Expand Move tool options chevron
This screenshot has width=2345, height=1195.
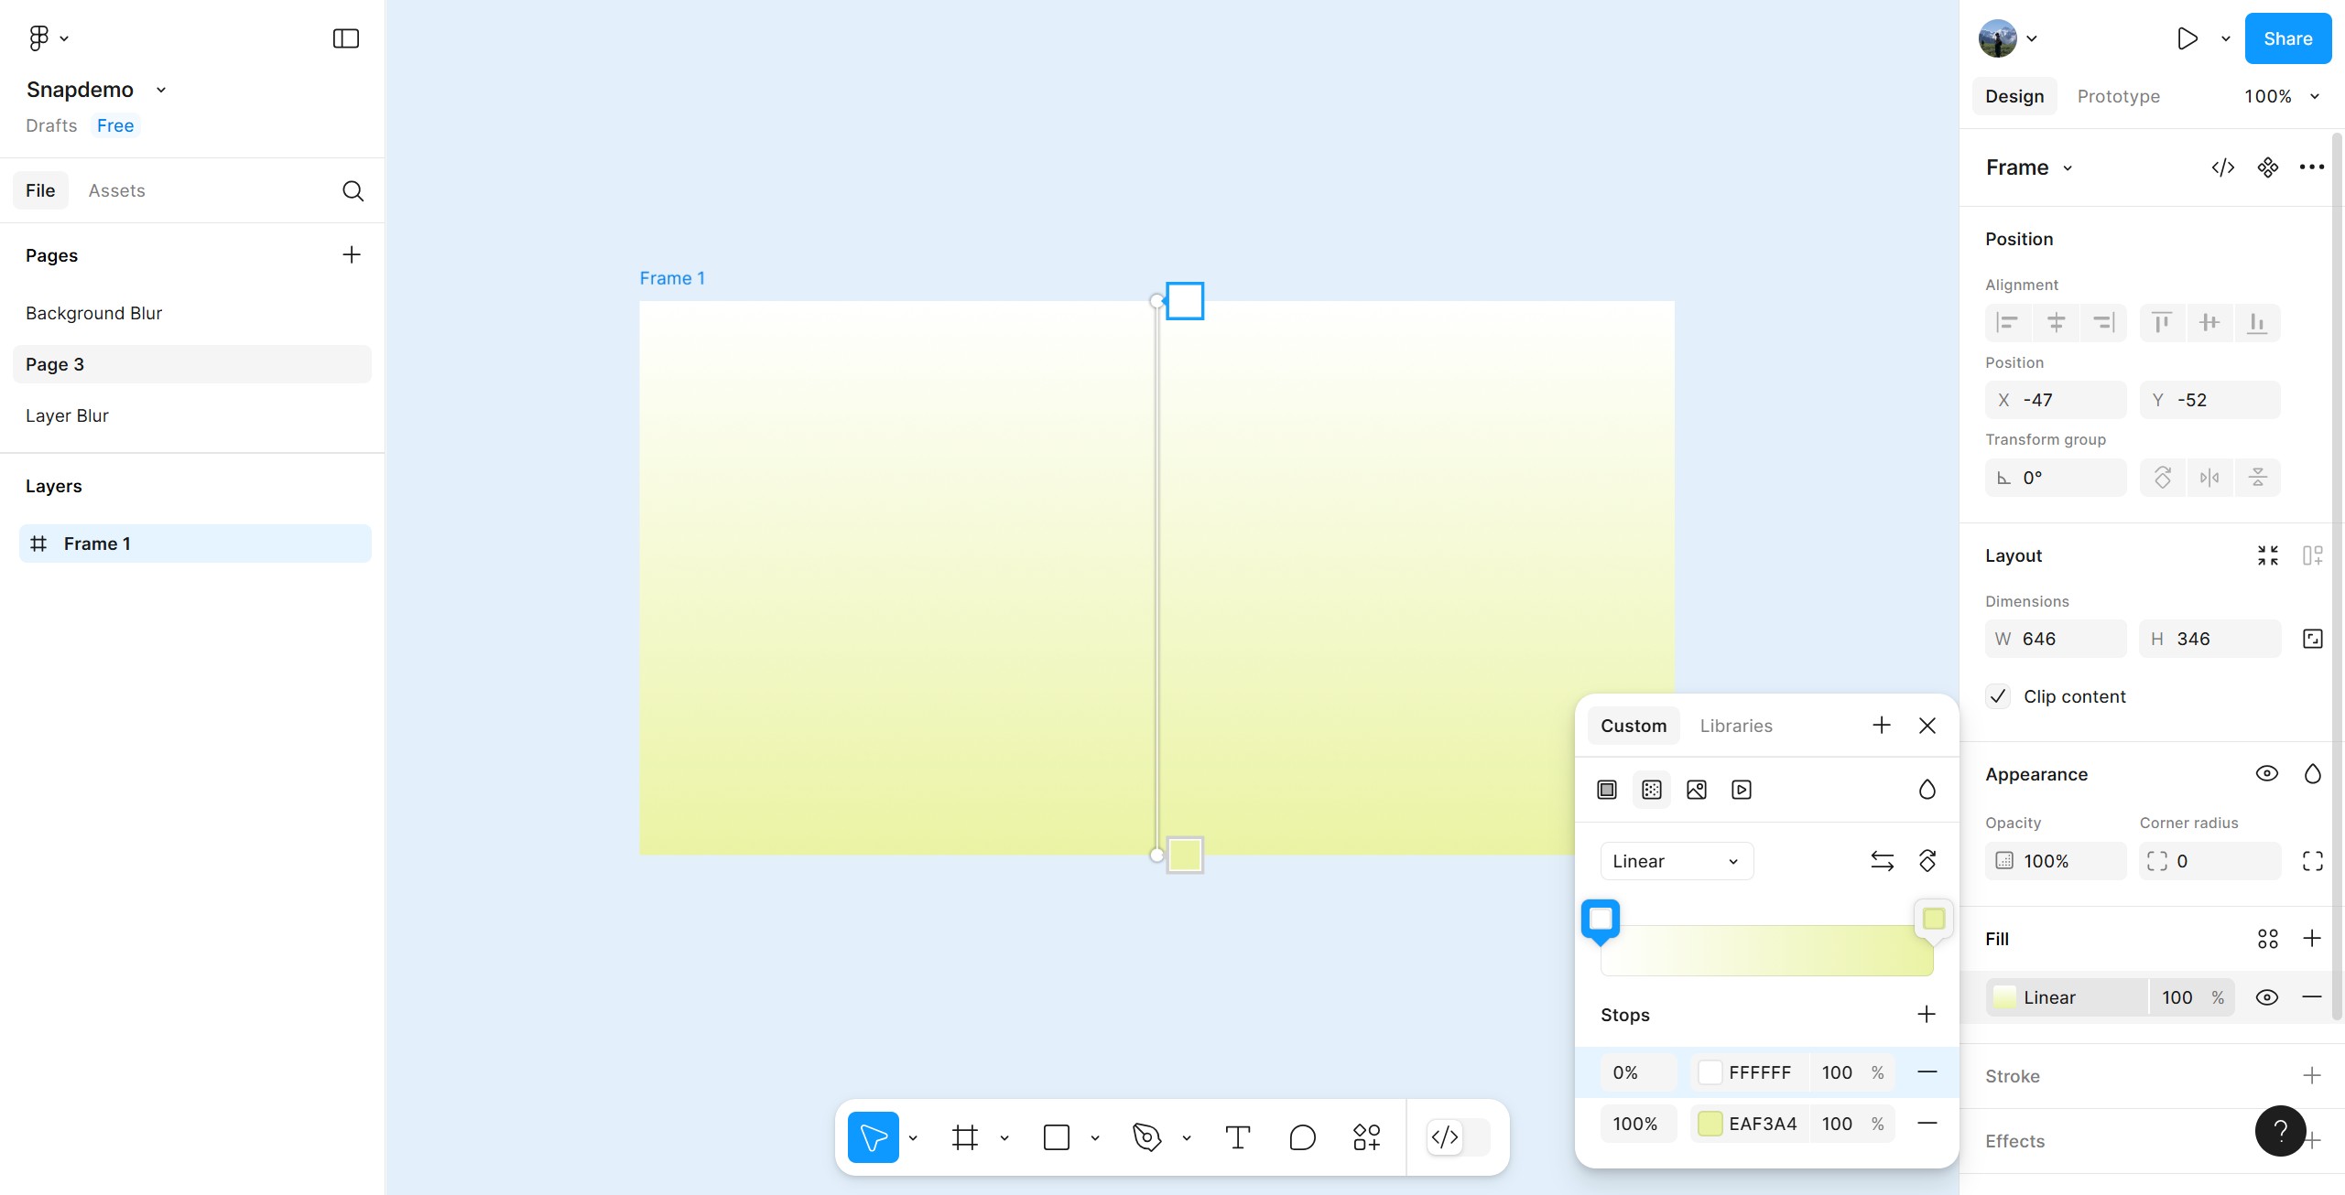coord(913,1138)
